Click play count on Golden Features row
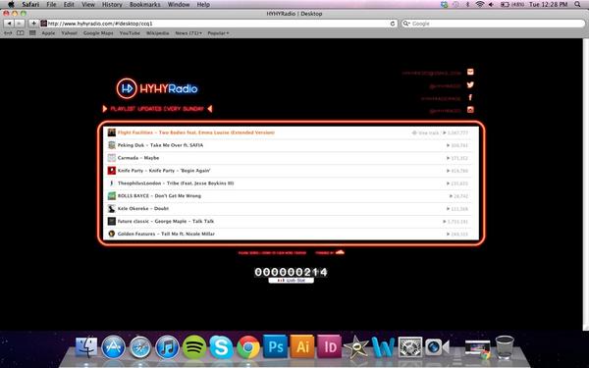The width and height of the screenshot is (589, 368). (457, 234)
